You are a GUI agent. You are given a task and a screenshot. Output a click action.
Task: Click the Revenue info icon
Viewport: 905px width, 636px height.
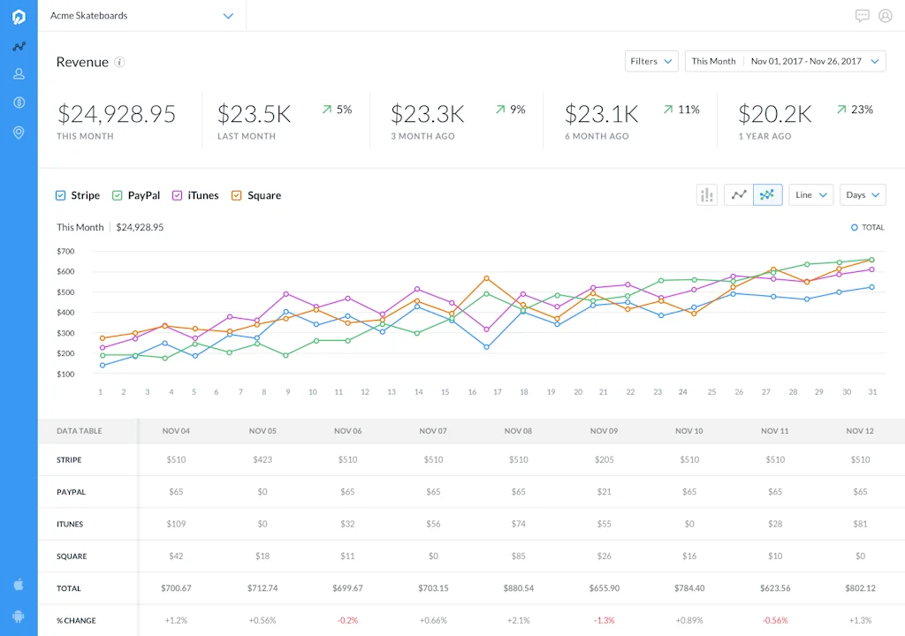point(119,63)
